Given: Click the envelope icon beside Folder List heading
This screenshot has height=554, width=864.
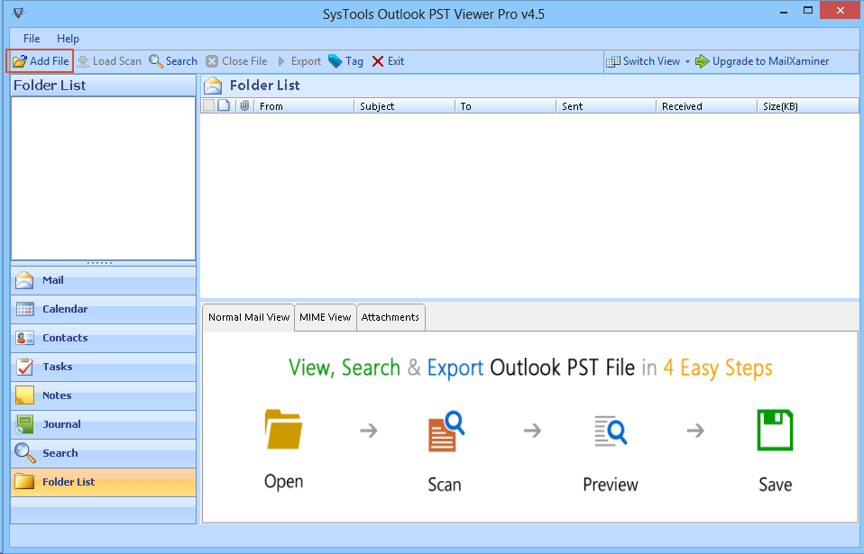Looking at the screenshot, I should pos(213,86).
